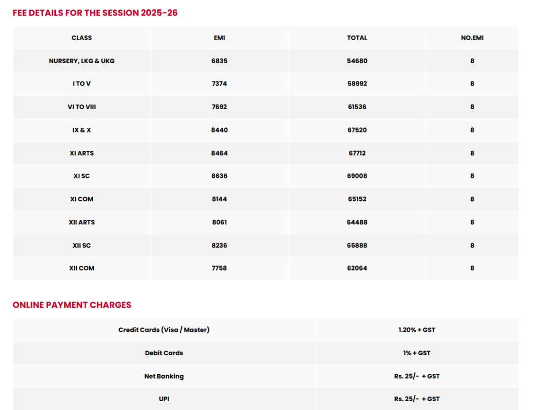The height and width of the screenshot is (410, 535).
Task: Select the NURSERY, LKG & UKG class cell
Action: [82, 61]
